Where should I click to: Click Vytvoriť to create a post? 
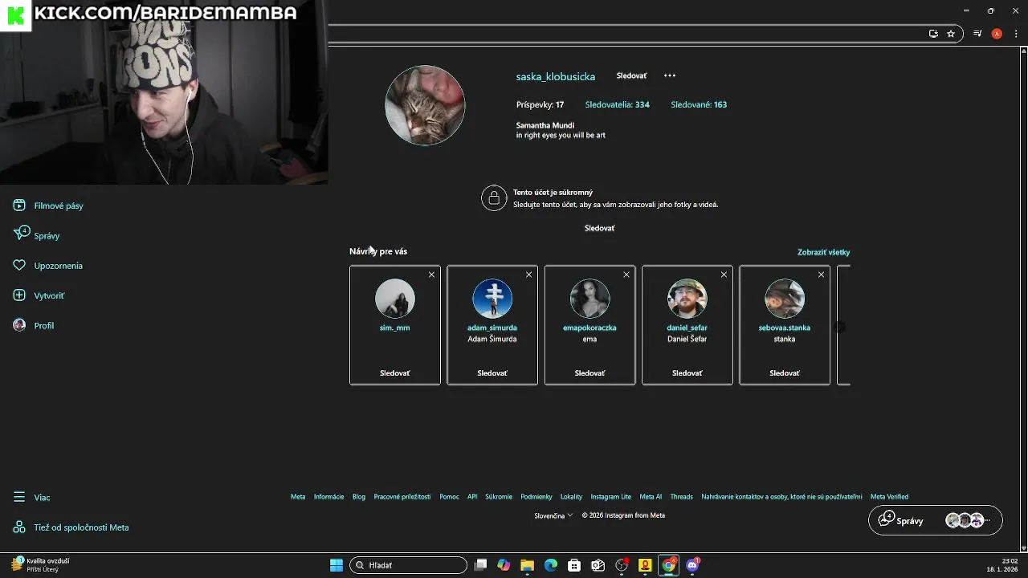pyautogui.click(x=39, y=295)
